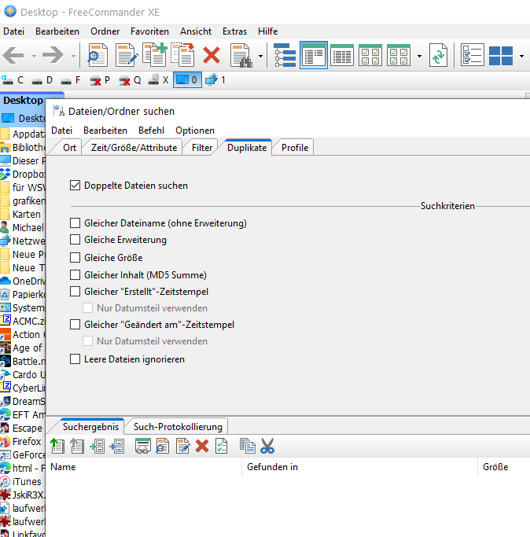
Task: Open file search via the binoculars icon
Action: (240, 55)
